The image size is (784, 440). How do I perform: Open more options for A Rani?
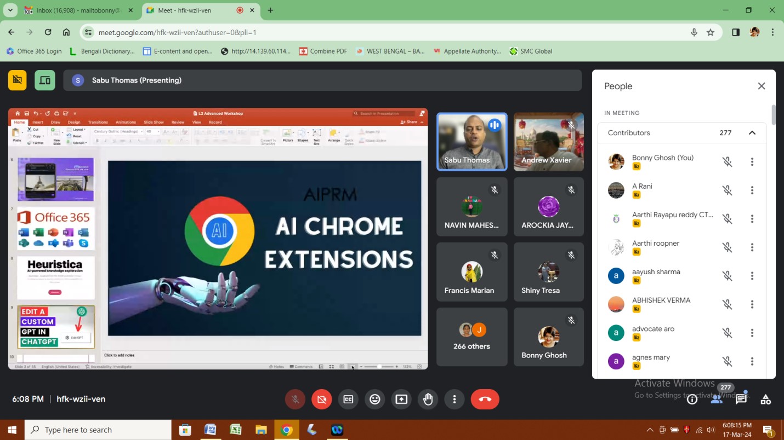[752, 190]
